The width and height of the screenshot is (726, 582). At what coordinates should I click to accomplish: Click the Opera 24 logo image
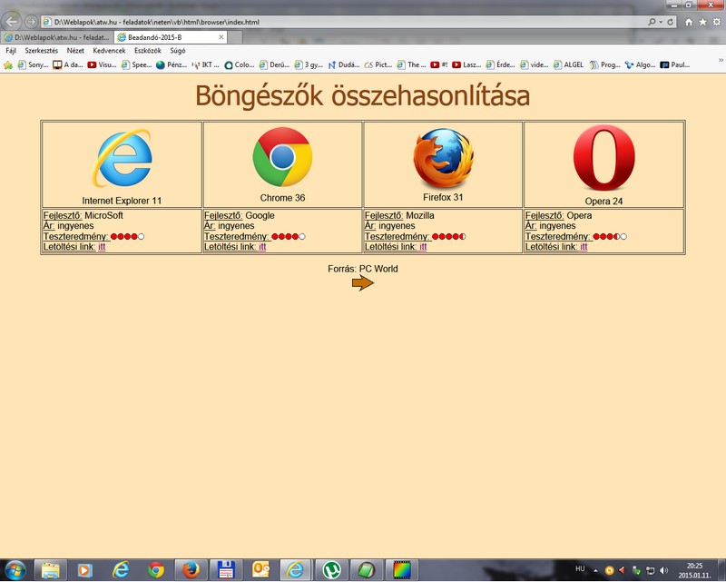[603, 158]
